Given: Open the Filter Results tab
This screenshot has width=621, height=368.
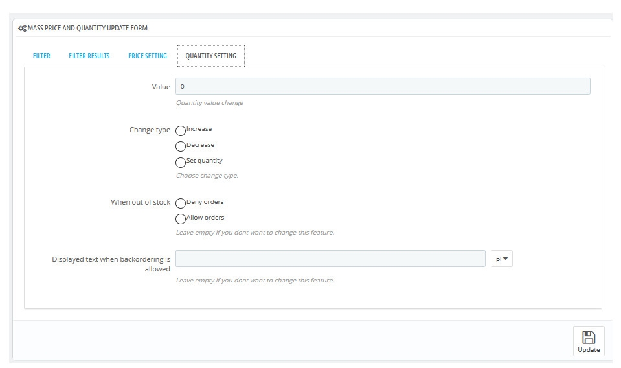Looking at the screenshot, I should tap(89, 56).
